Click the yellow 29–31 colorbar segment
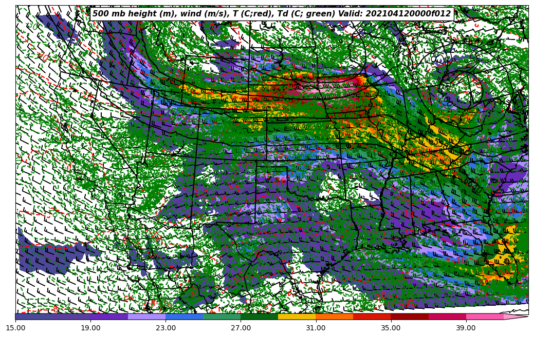This screenshot has height=337, width=533. click(297, 317)
